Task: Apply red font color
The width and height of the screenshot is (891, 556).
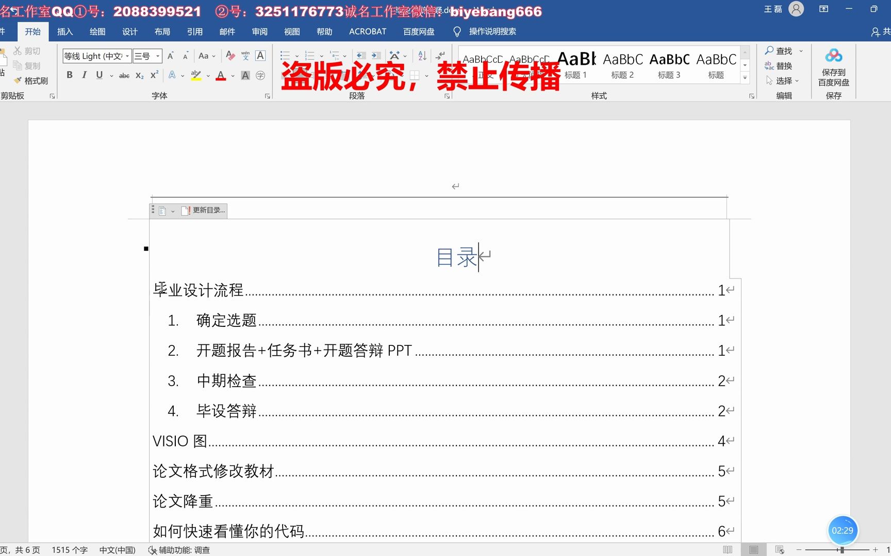Action: (221, 75)
